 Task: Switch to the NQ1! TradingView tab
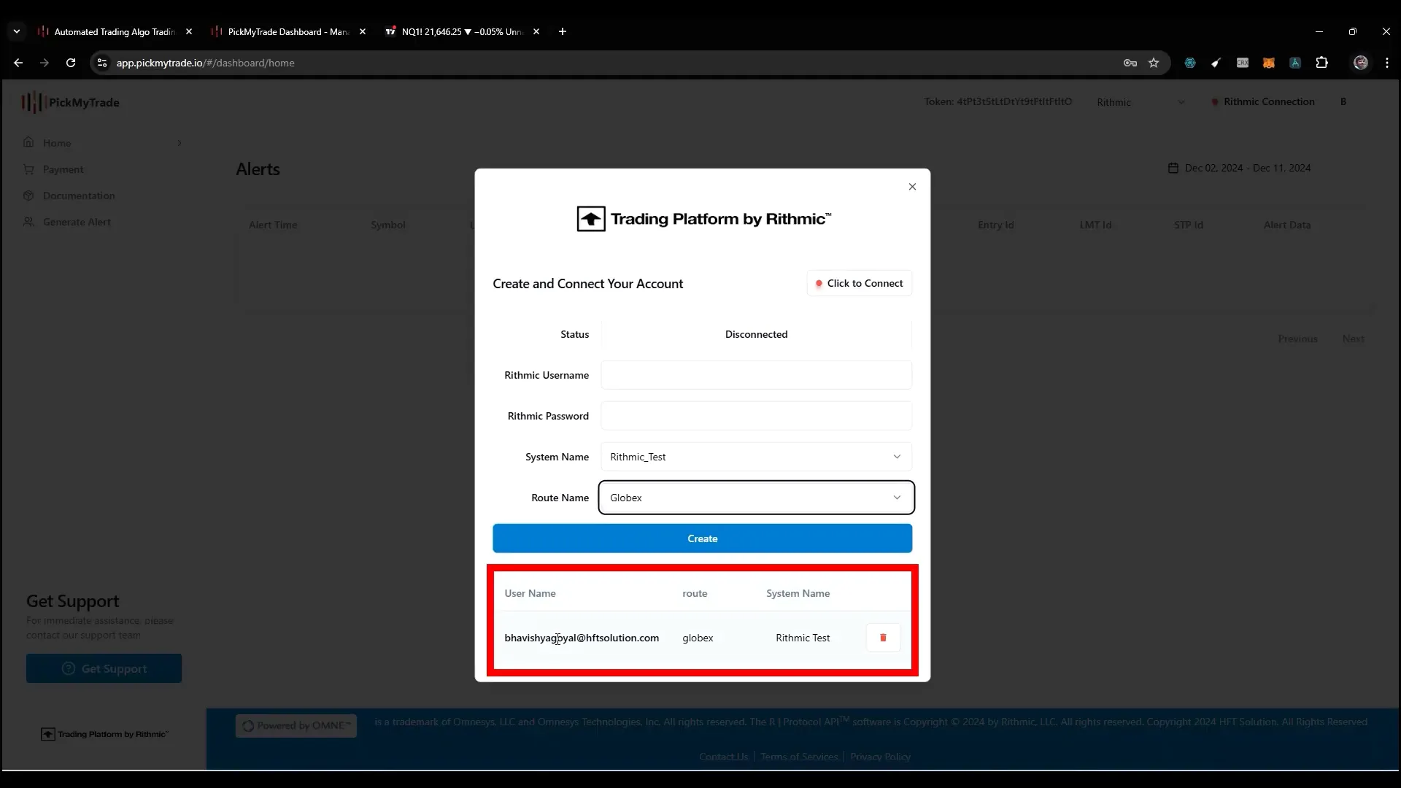tap(461, 31)
